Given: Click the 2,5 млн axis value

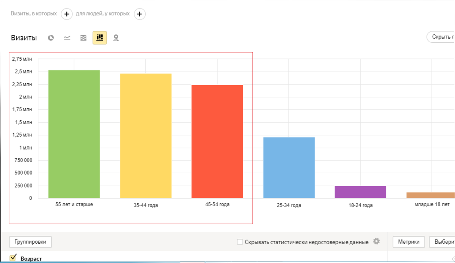Looking at the screenshot, I should (24, 72).
